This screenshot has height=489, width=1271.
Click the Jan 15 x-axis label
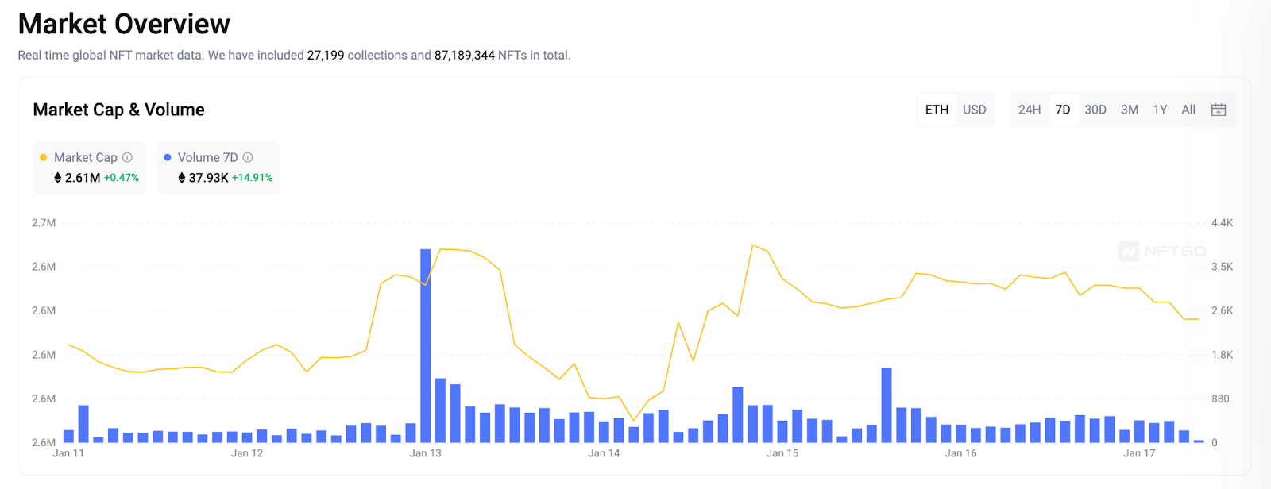click(x=782, y=453)
